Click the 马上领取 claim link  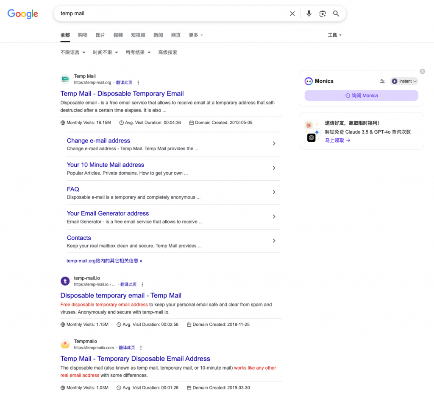tap(337, 140)
